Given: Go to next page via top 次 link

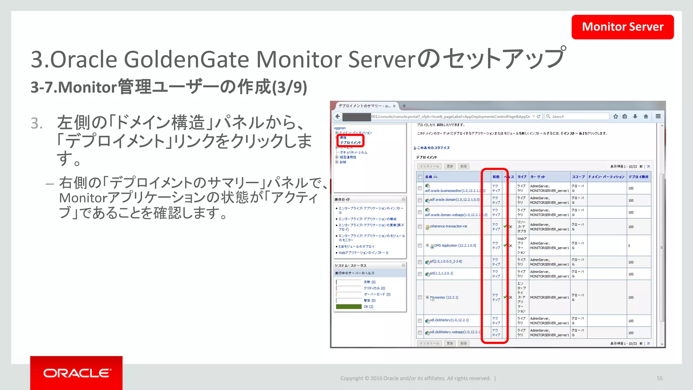Looking at the screenshot, I should 648,167.
